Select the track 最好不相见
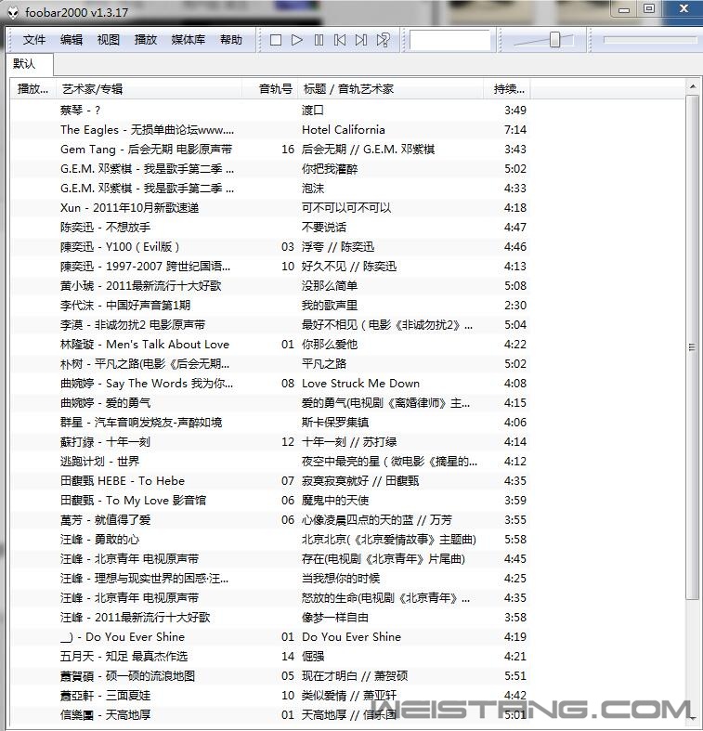 tap(270, 325)
